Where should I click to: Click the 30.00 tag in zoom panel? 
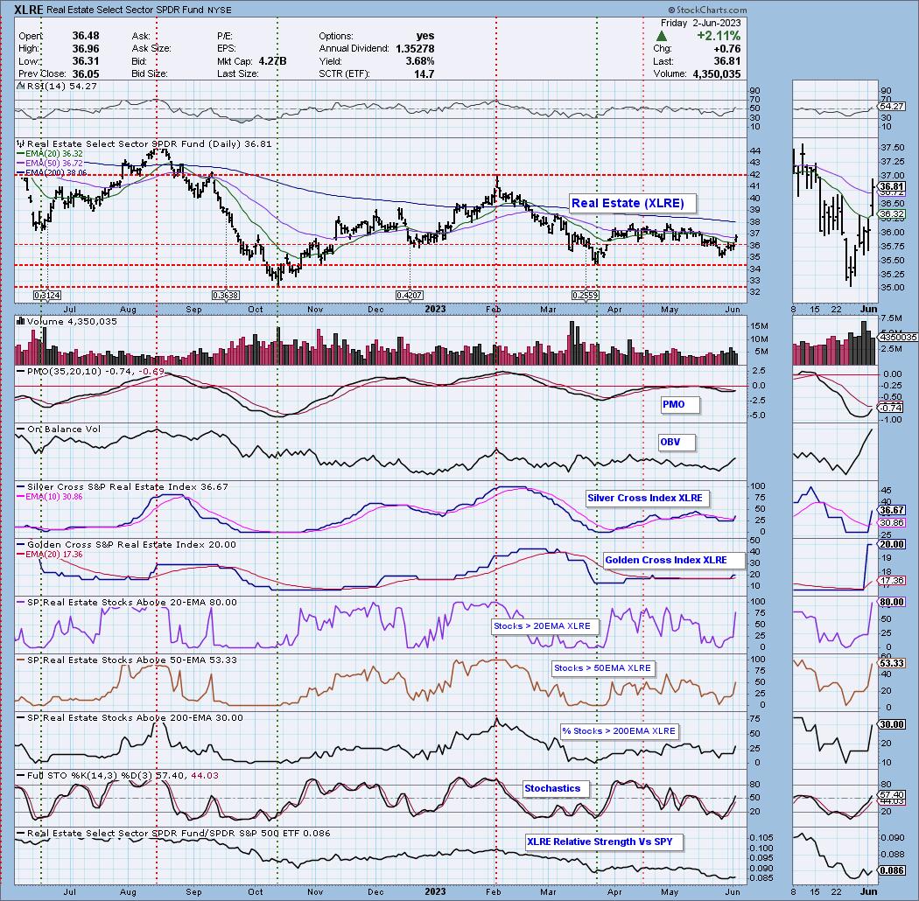(892, 724)
